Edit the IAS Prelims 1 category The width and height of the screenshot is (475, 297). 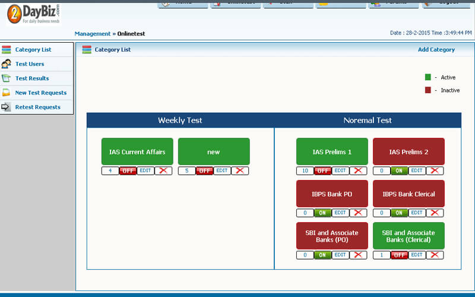(x=340, y=170)
